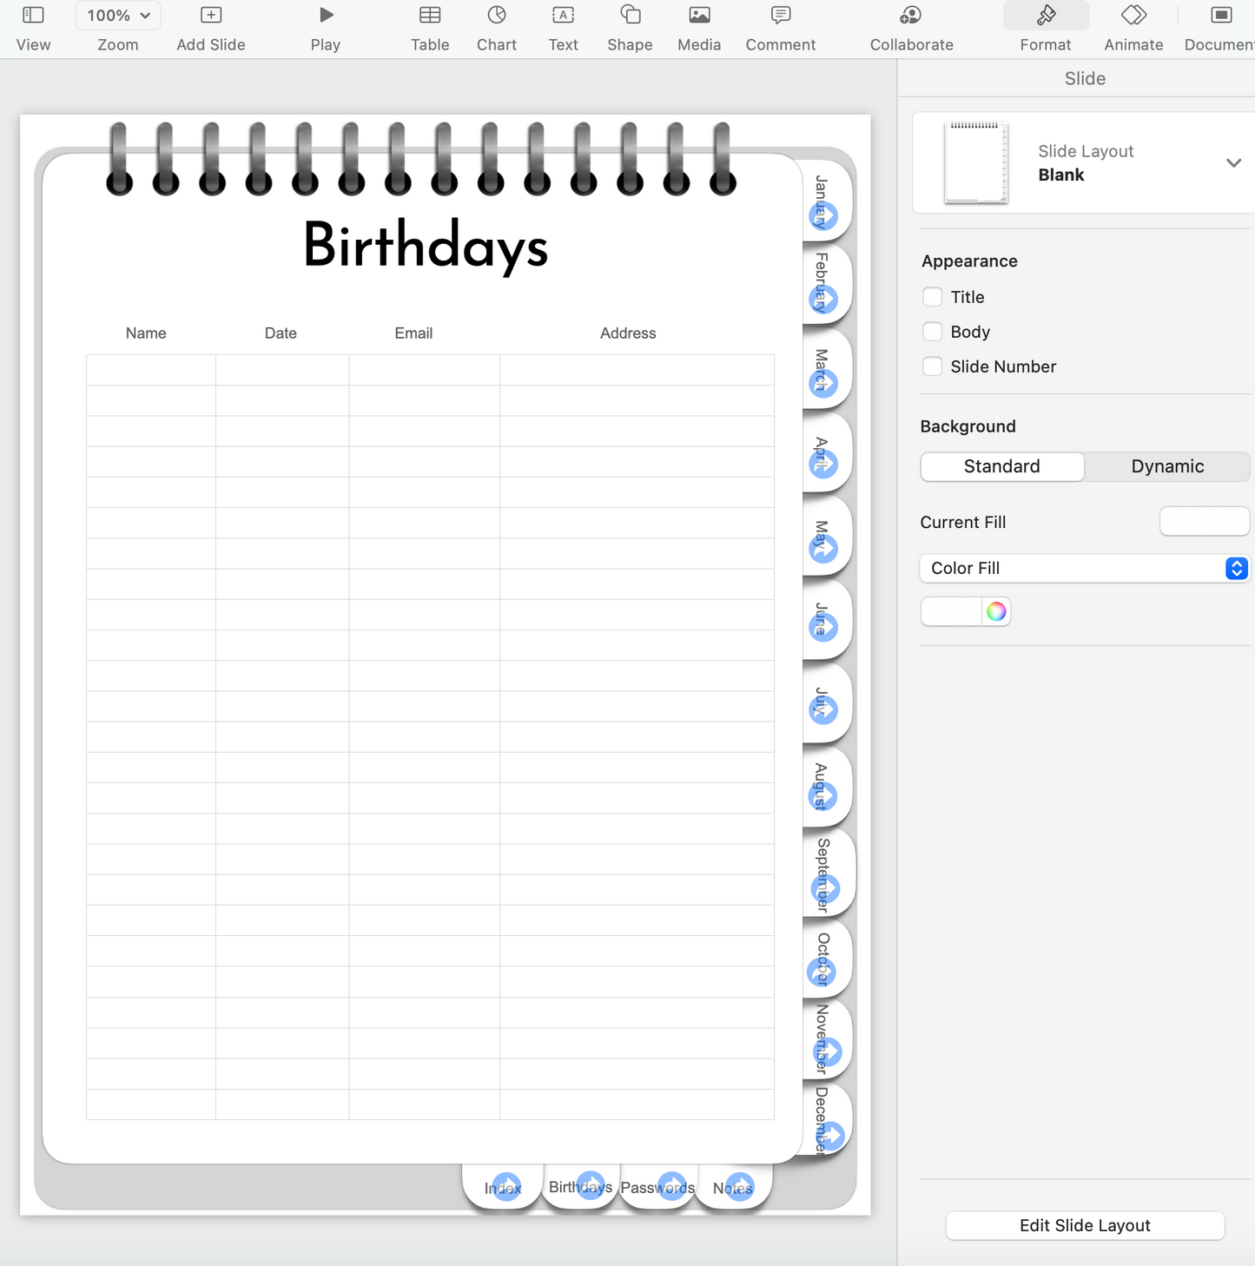Open the Shape picker
Viewport: 1255px width, 1266px height.
[x=630, y=16]
